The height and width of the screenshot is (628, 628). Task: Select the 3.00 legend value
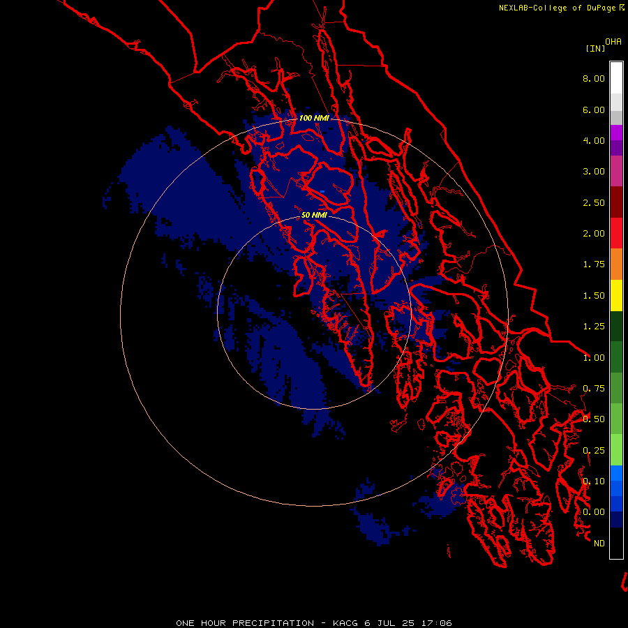594,172
